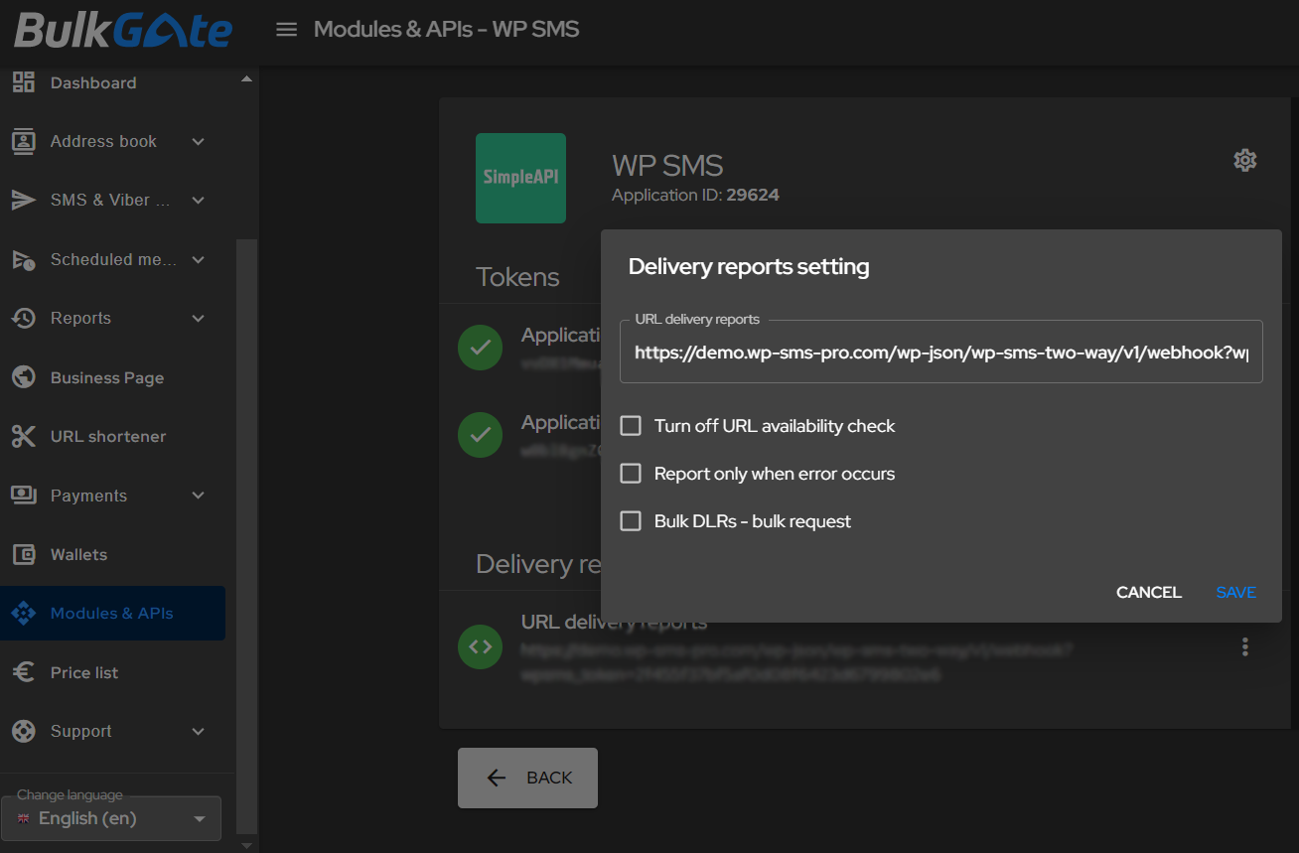Click the WP SMS title text

667,165
